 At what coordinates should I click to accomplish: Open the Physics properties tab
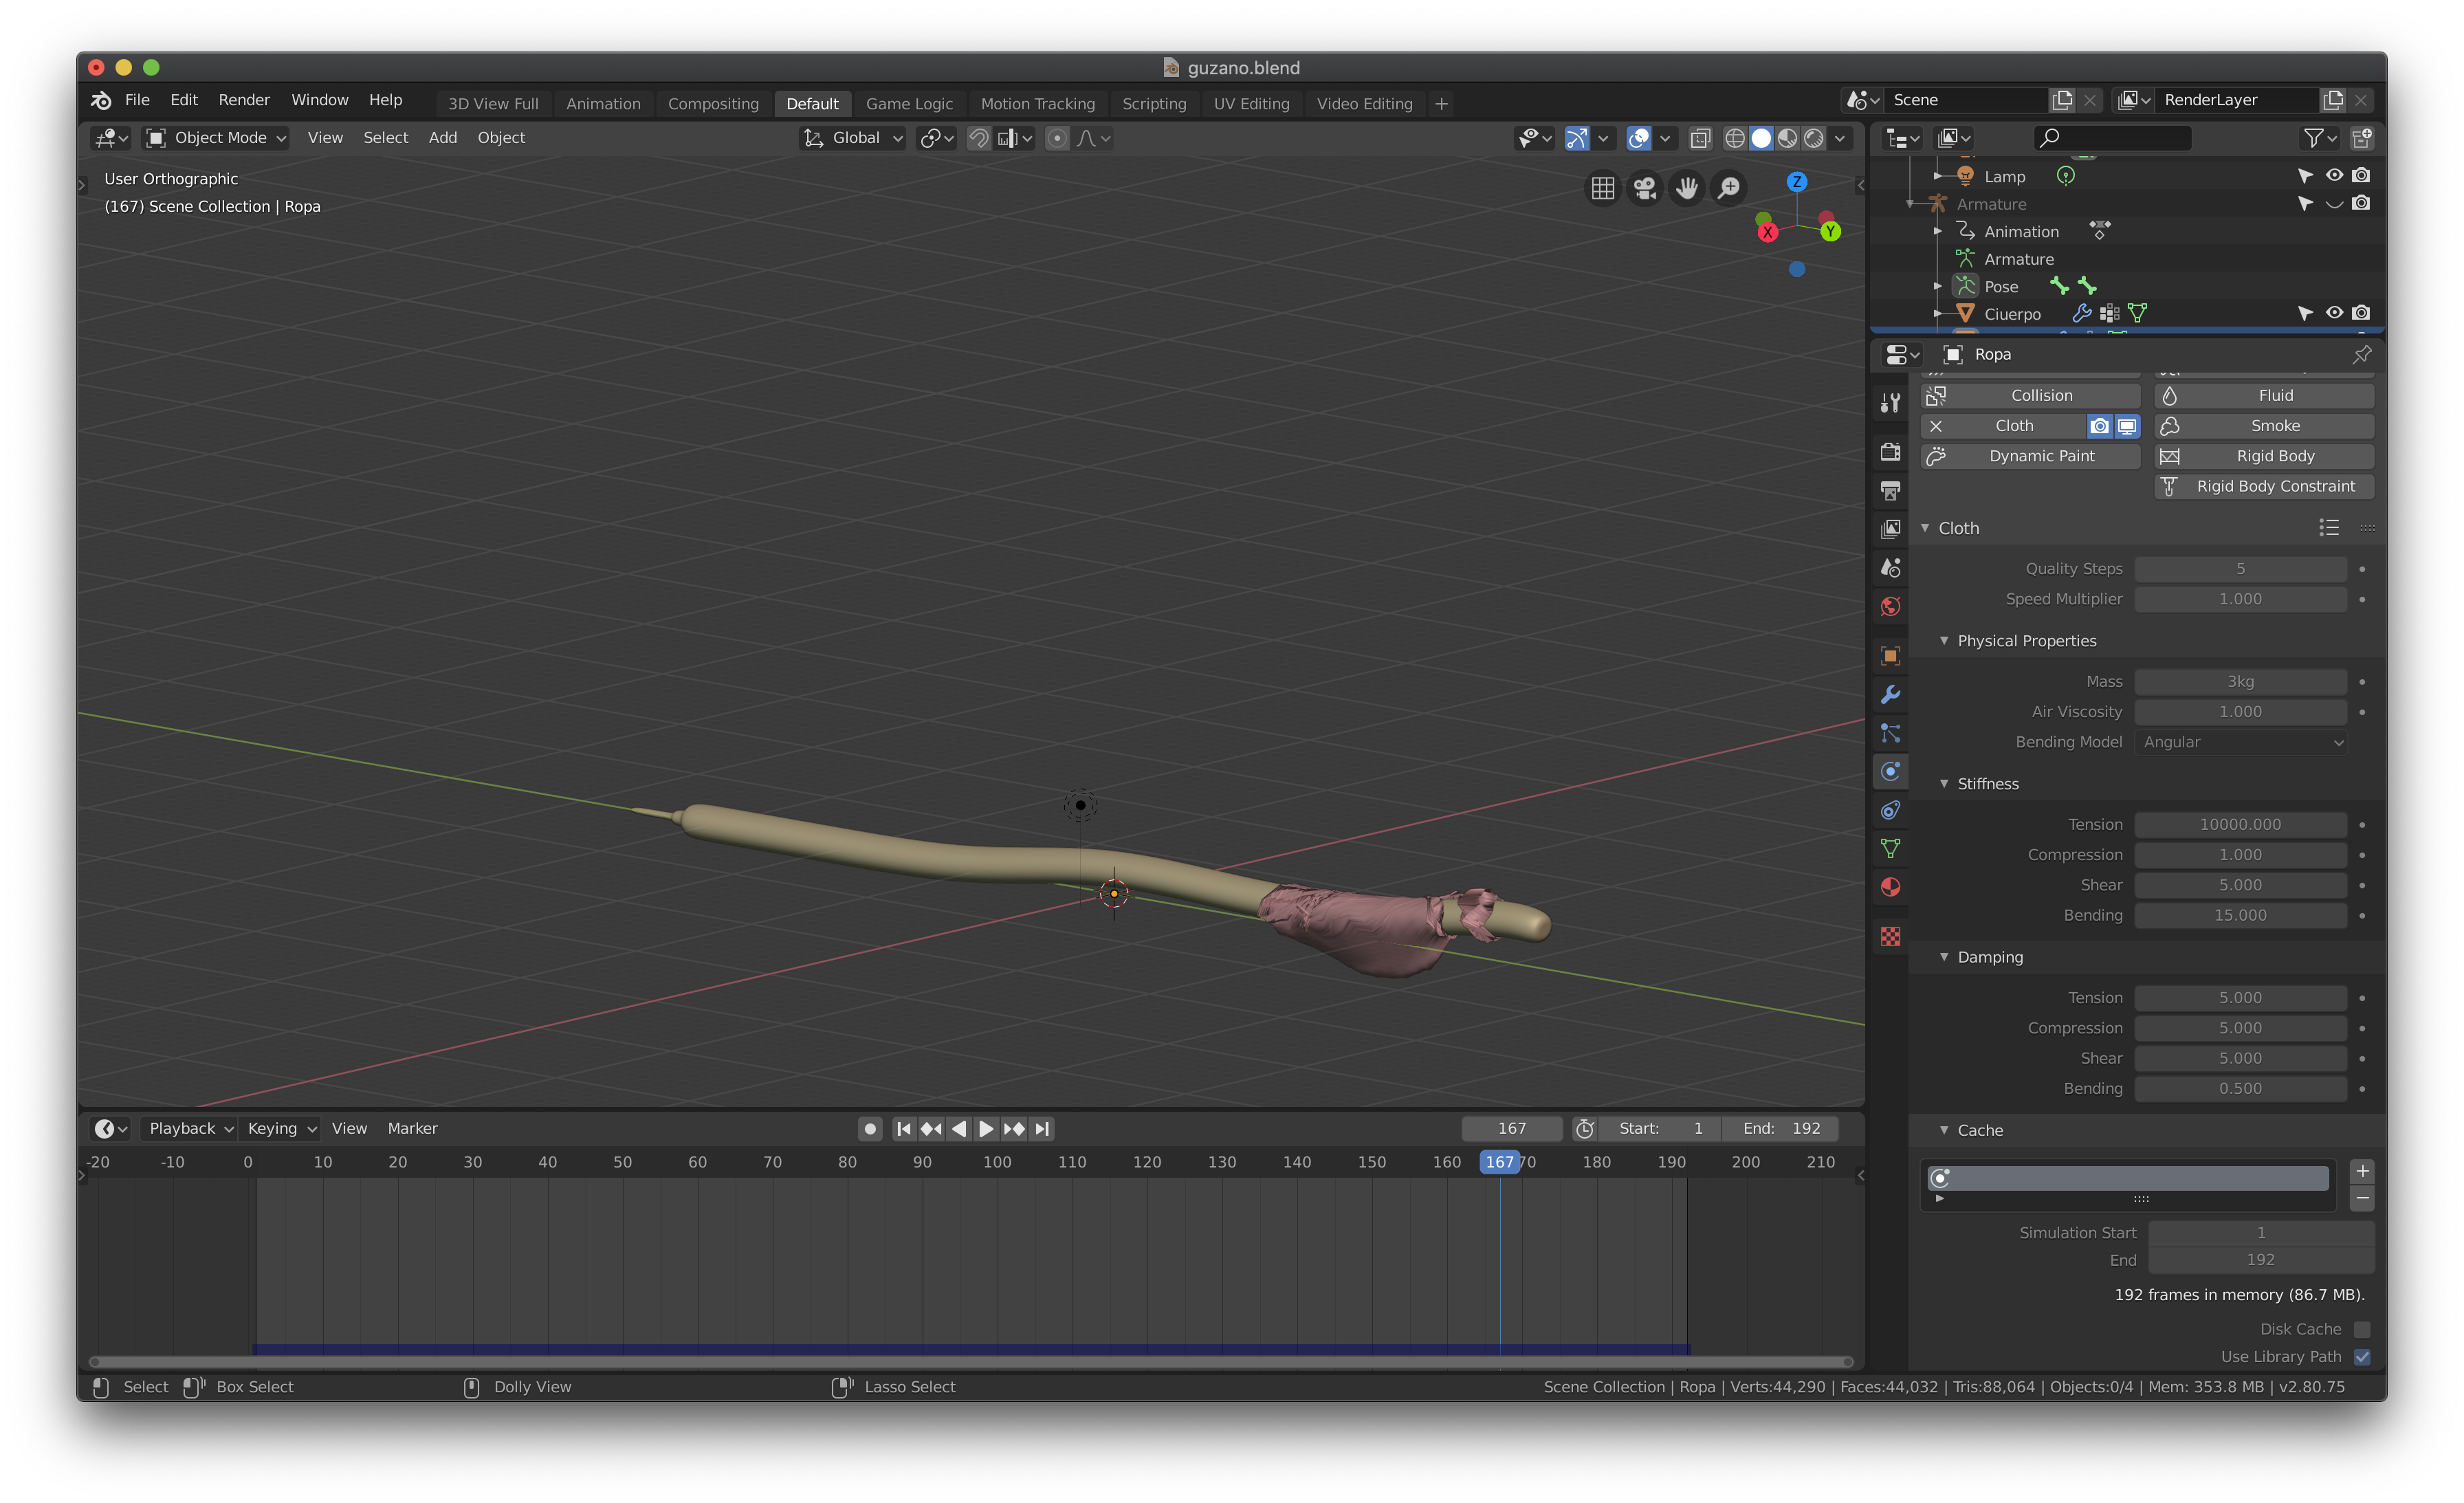pyautogui.click(x=1890, y=771)
